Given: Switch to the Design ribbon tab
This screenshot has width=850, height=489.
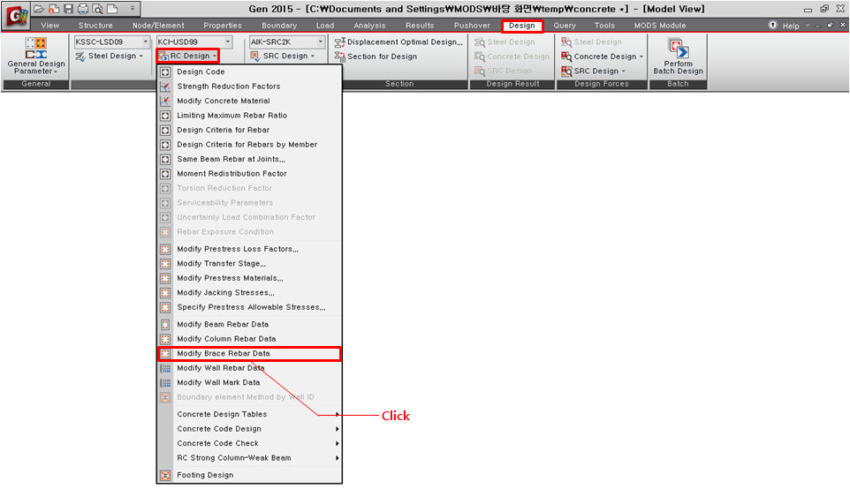Looking at the screenshot, I should 522,26.
